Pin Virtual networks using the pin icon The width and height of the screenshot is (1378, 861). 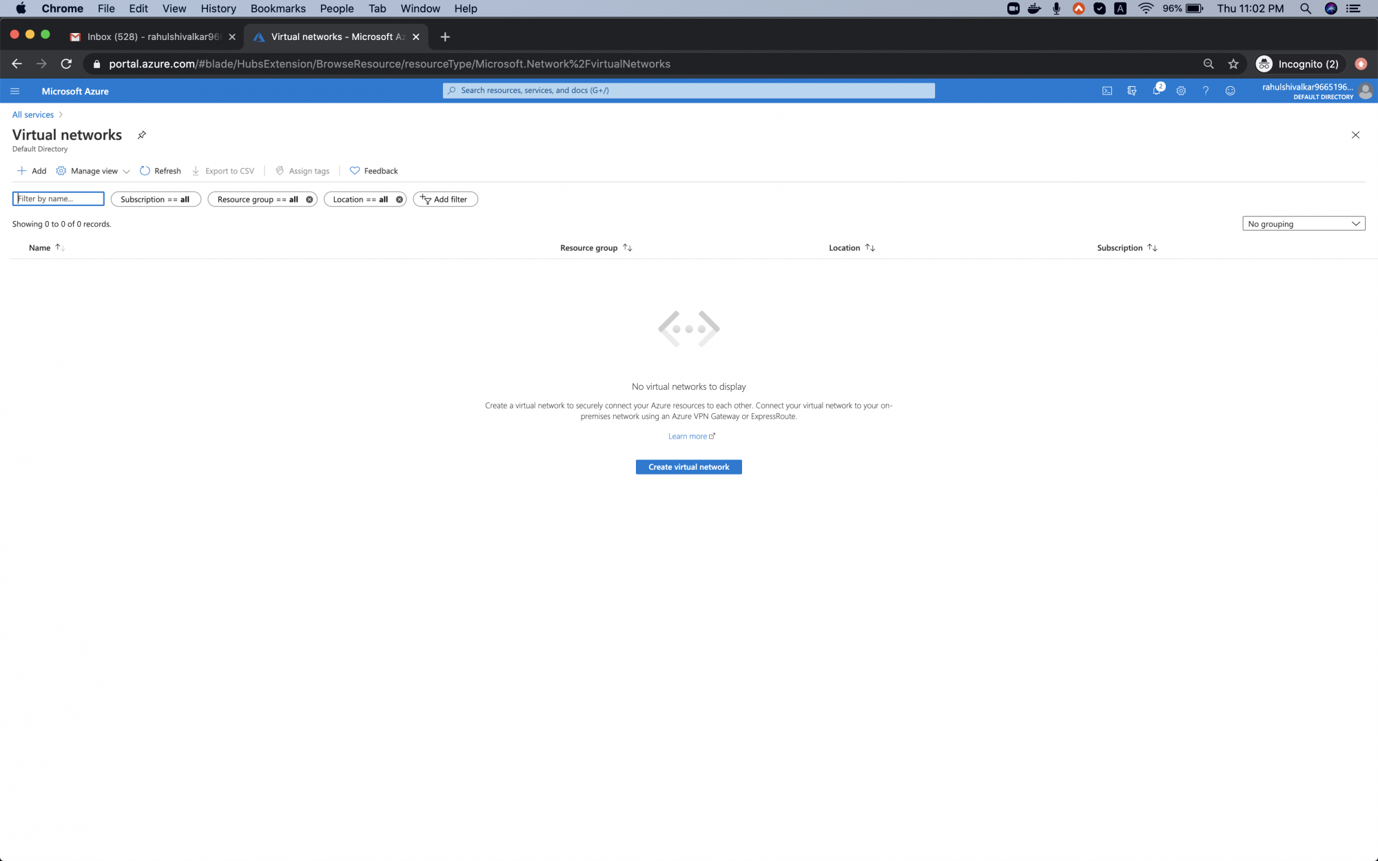pos(142,135)
